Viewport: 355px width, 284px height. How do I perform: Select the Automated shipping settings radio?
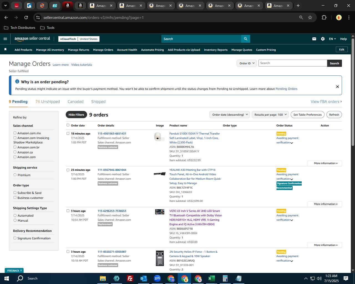[x=15, y=215]
